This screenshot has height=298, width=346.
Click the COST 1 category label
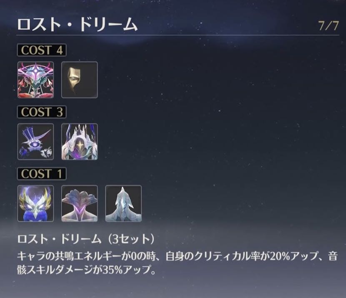point(42,174)
